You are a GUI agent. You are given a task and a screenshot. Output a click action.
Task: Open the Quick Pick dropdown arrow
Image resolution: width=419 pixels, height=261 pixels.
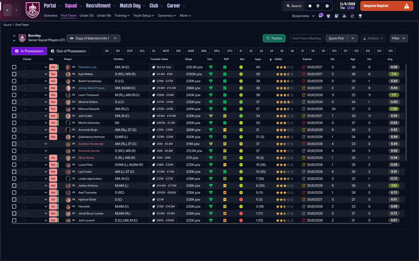coord(353,38)
